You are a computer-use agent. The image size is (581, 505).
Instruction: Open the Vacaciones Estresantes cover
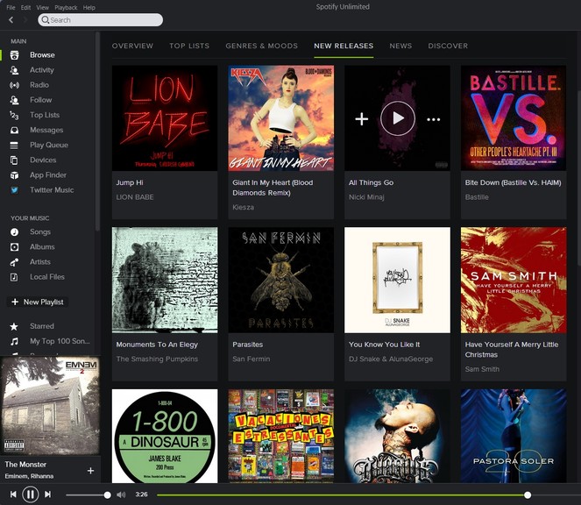(x=281, y=436)
